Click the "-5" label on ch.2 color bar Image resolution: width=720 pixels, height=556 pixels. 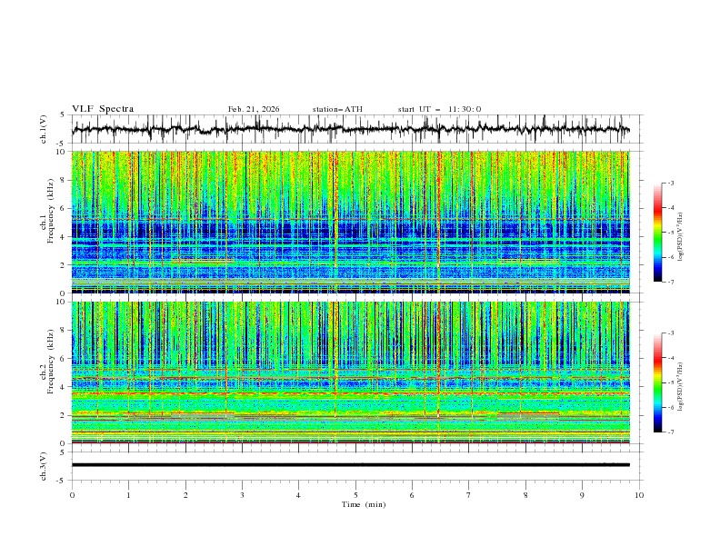(x=670, y=382)
